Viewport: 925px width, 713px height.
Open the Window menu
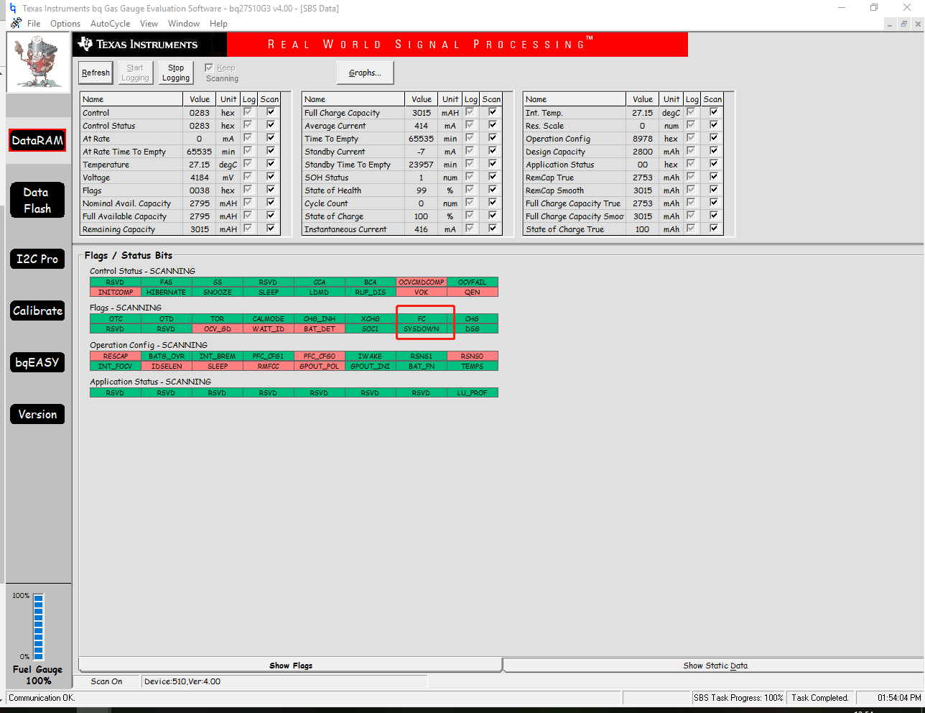point(184,24)
